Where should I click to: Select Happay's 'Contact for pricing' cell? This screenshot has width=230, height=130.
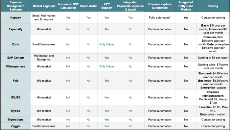[213, 18]
